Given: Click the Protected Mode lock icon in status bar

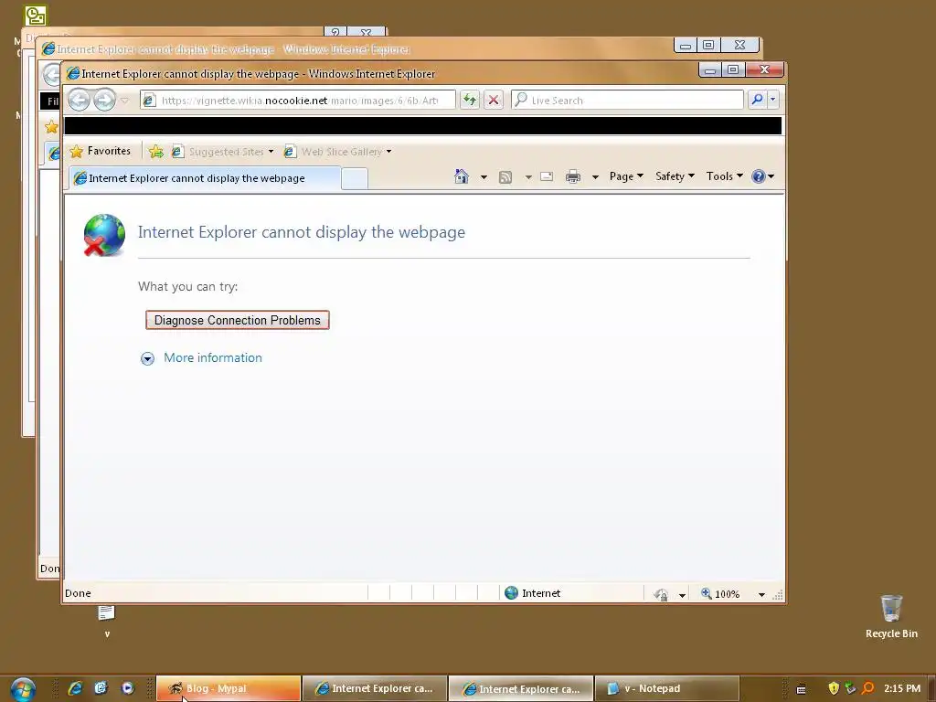Looking at the screenshot, I should pos(661,594).
